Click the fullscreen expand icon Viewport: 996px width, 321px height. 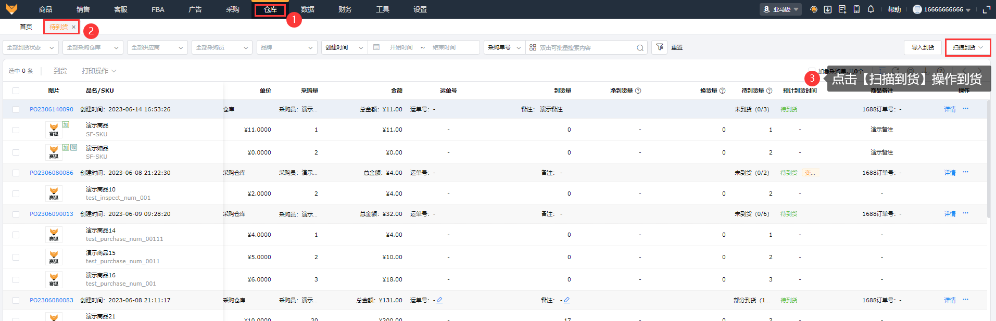(986, 9)
